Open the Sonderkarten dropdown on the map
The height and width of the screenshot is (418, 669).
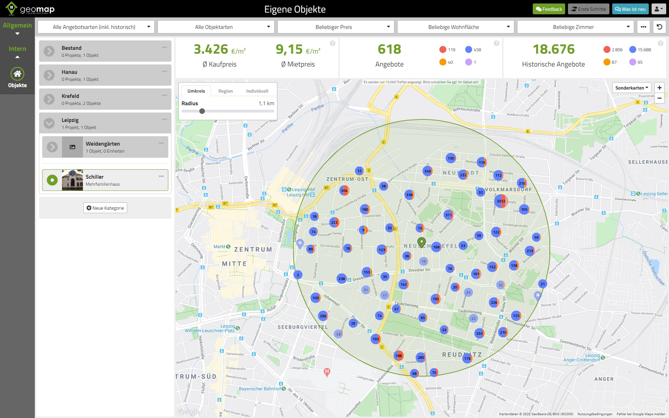(632, 88)
